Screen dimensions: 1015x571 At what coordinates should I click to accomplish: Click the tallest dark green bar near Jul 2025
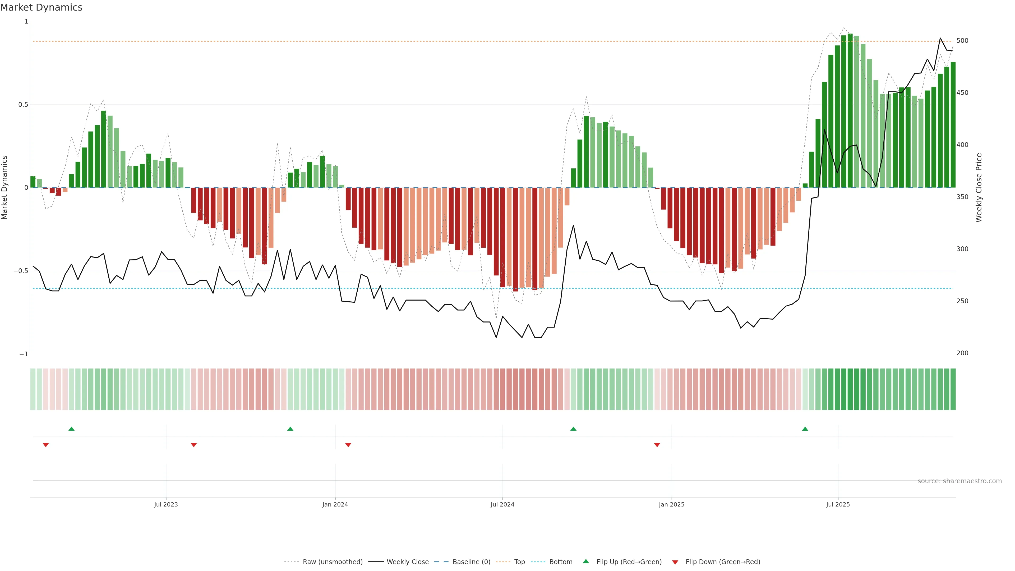pyautogui.click(x=850, y=110)
